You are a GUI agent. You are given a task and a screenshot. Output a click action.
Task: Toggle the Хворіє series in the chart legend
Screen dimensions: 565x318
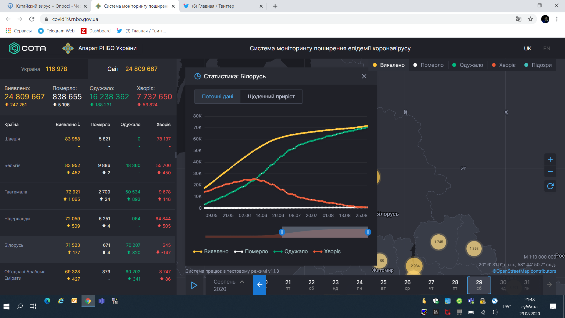(327, 251)
